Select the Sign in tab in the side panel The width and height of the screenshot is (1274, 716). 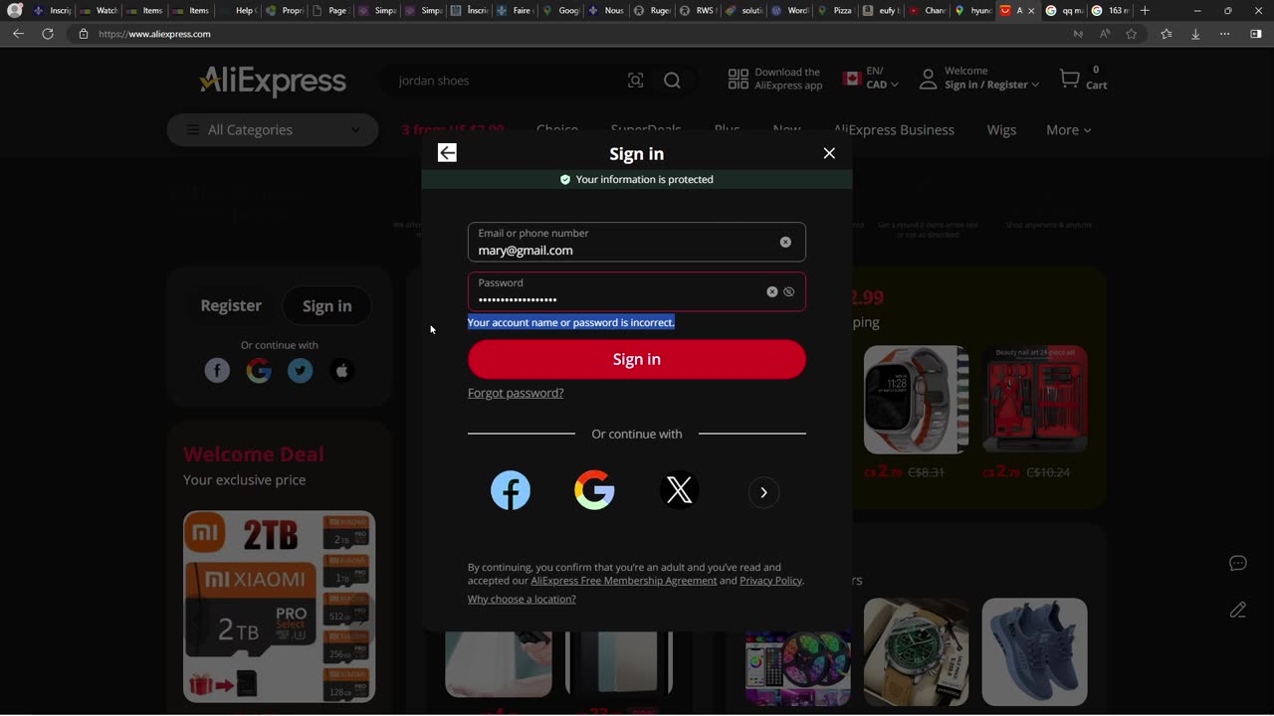pos(327,306)
